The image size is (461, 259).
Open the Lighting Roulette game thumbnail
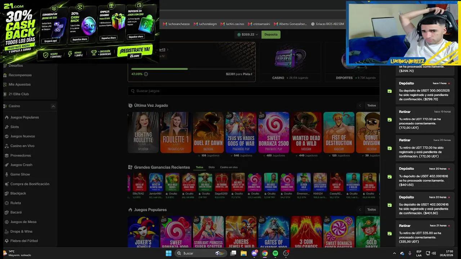point(143,132)
